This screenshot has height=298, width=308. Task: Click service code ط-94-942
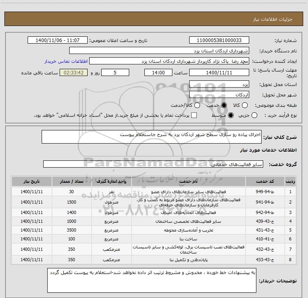265,212
